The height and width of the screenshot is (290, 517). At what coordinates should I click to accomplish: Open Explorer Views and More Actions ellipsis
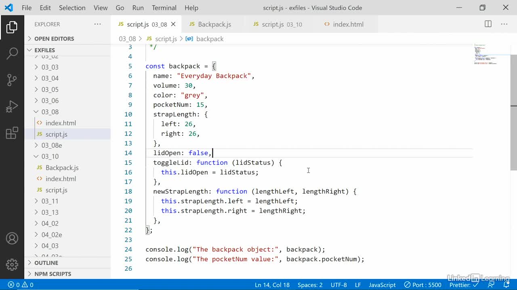pos(97,24)
